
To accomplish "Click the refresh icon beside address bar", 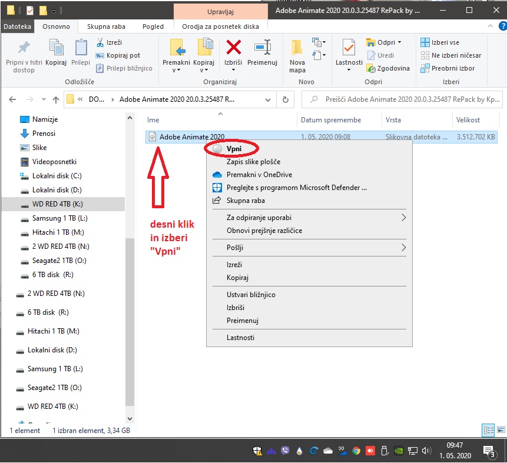I will click(285, 99).
